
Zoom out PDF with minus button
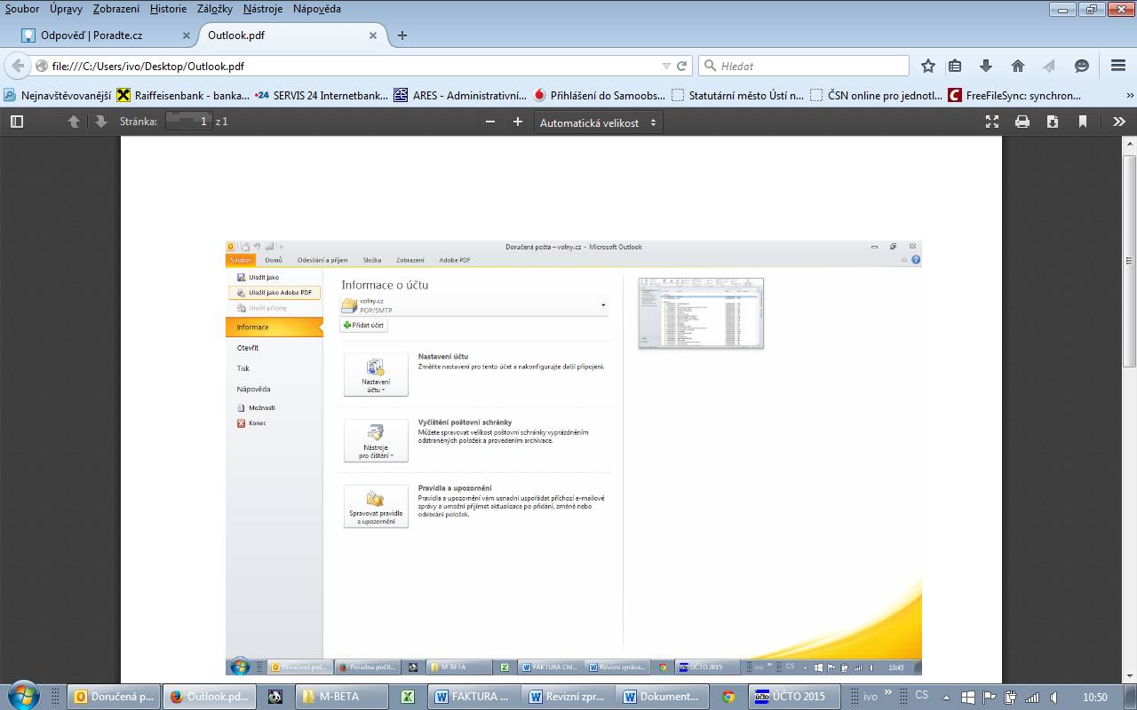[x=489, y=122]
